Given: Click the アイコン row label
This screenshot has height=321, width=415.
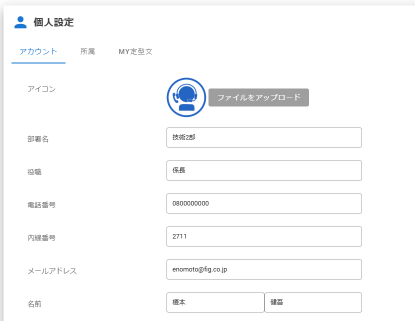Looking at the screenshot, I should (x=41, y=89).
